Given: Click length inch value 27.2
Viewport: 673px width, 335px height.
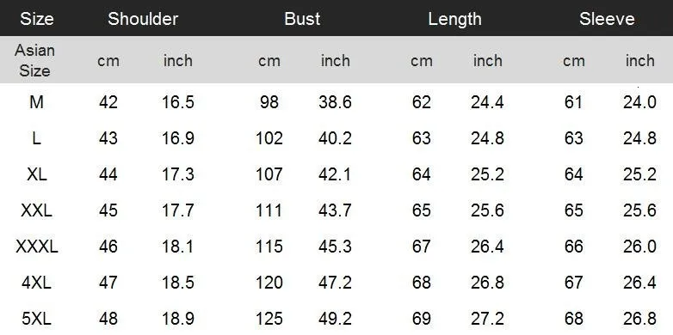Looking at the screenshot, I should tap(487, 319).
